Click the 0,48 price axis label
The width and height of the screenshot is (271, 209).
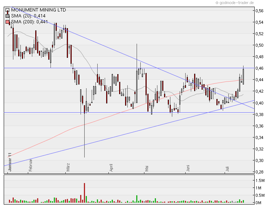259,57
